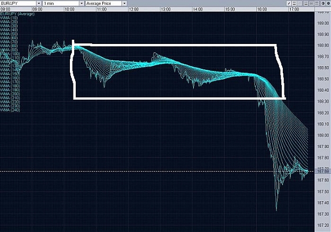Click the 11:00 time axis label
The height and width of the screenshot is (232, 331).
coord(102,10)
